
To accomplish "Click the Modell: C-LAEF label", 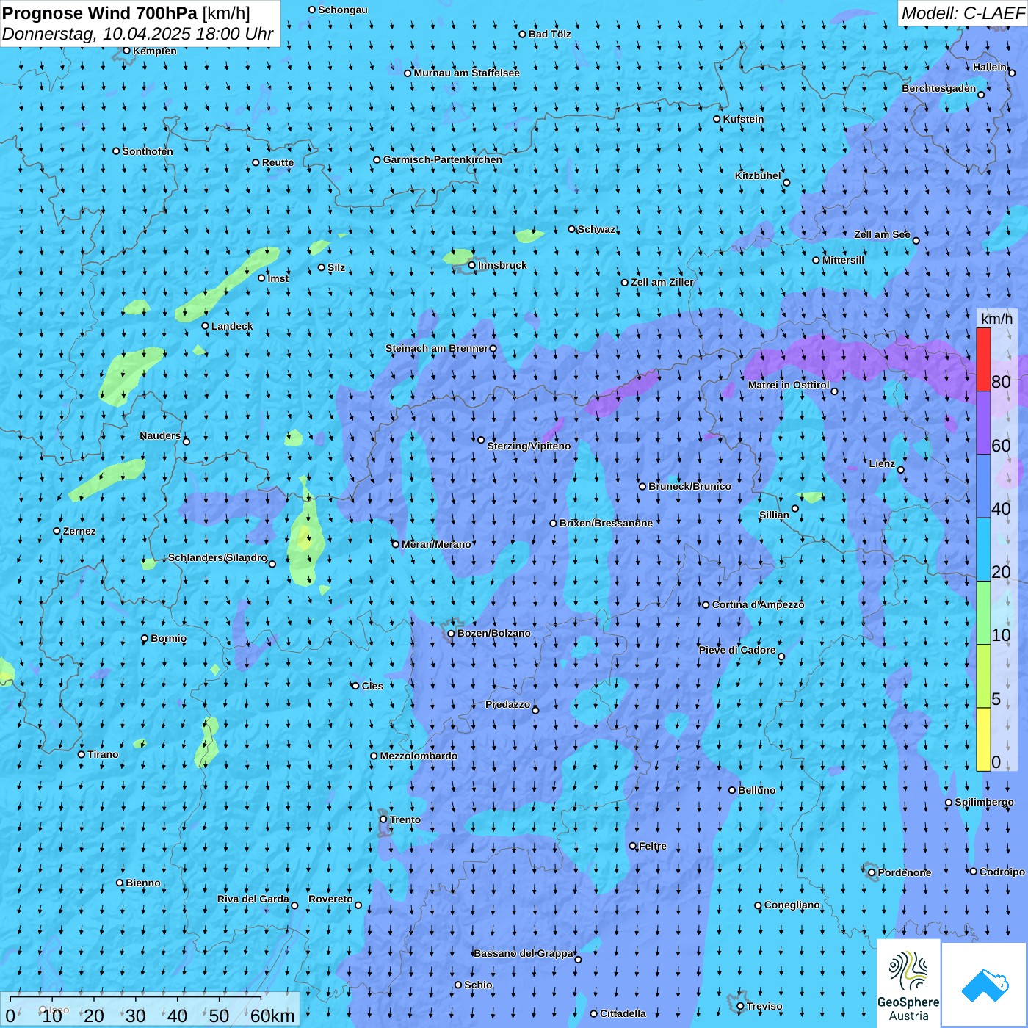I will (963, 13).
